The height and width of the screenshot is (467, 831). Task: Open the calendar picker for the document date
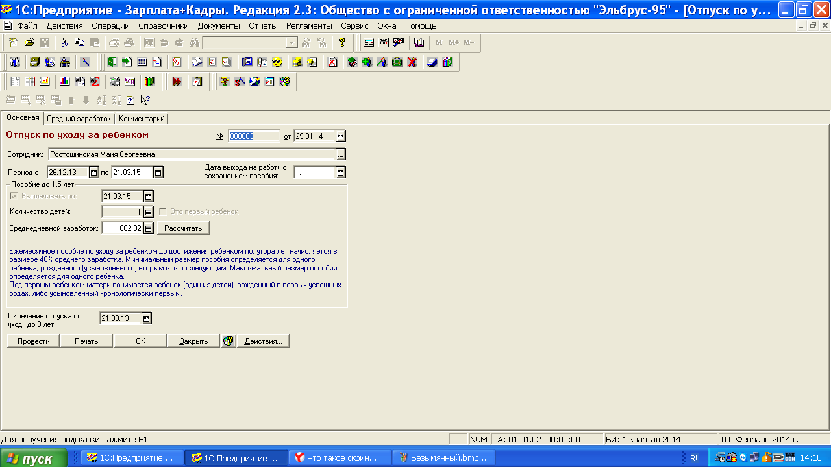pos(341,136)
